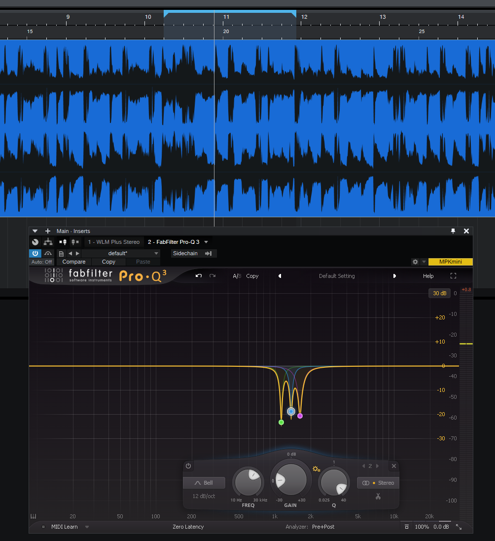Screen dimensions: 495x541
Task: Select the green EQ band node
Action: (281, 423)
